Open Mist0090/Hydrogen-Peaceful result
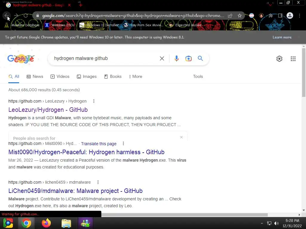Screen dimensions: 306x229 pyautogui.click(x=86, y=152)
